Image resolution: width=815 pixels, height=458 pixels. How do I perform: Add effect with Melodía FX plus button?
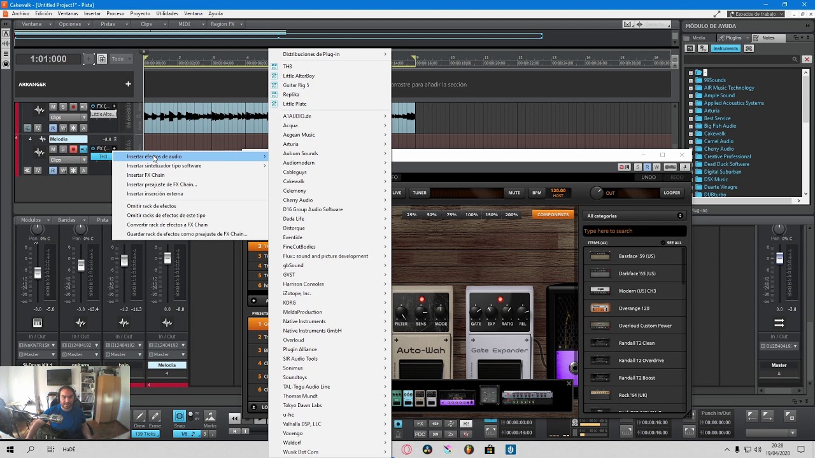114,149
